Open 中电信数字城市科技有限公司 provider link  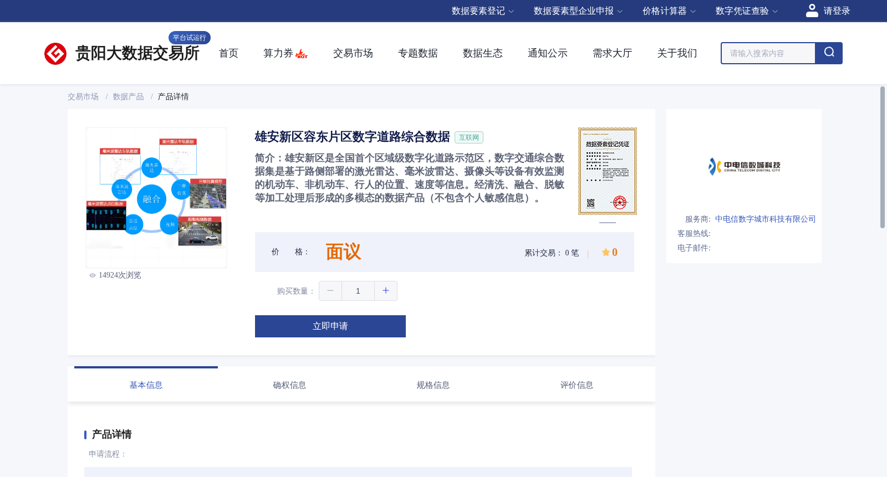tap(765, 219)
